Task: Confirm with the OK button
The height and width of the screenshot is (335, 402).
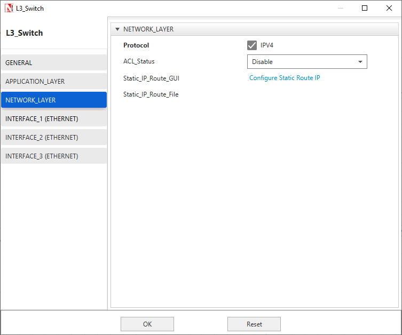Action: [x=147, y=324]
